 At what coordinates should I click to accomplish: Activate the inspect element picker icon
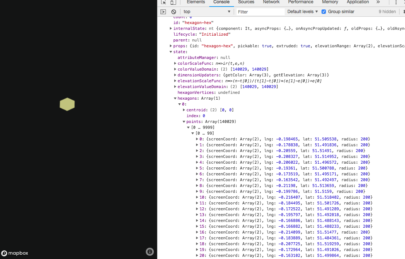pyautogui.click(x=163, y=2)
